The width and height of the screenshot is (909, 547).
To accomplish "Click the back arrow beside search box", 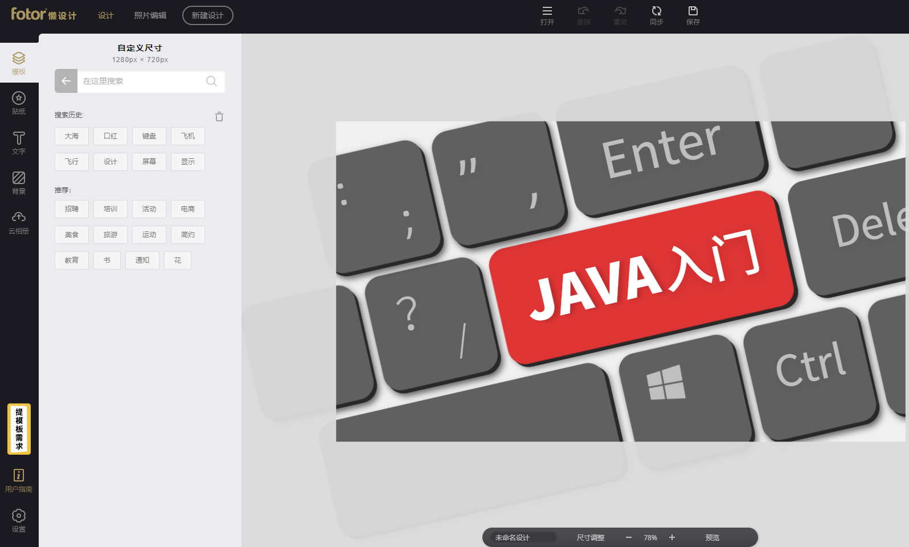I will [66, 81].
